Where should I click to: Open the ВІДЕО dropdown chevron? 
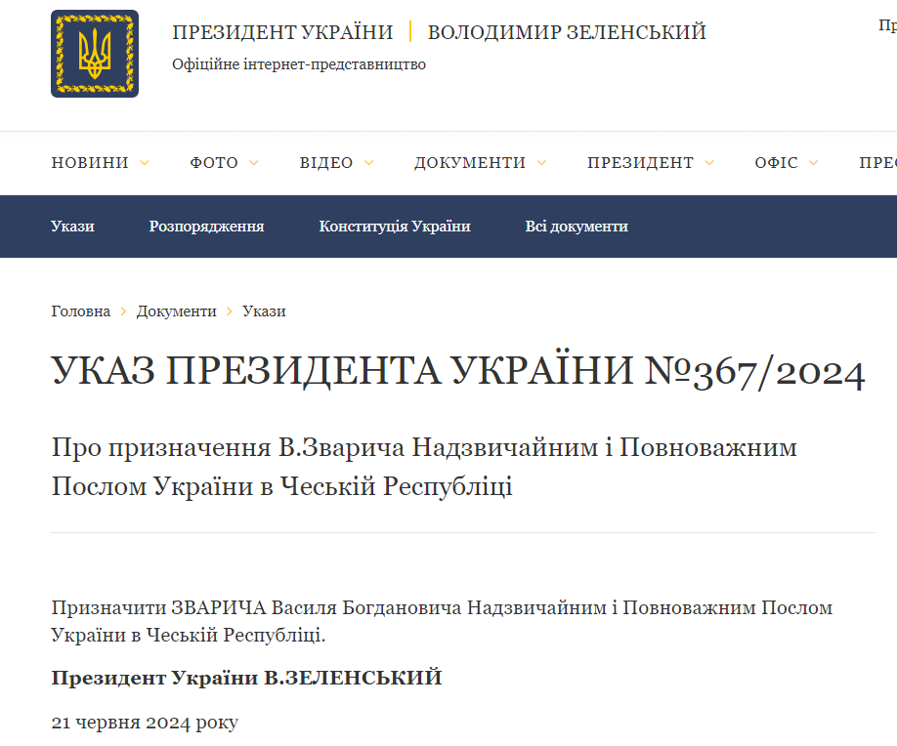coord(368,163)
